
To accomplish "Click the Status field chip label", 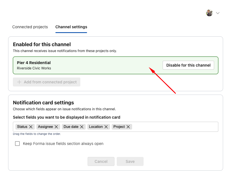I will 22,127.
